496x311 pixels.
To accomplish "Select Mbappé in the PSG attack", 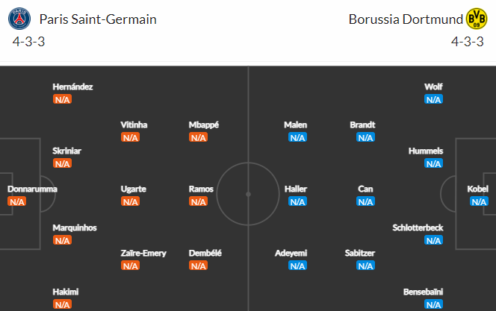I will [204, 125].
